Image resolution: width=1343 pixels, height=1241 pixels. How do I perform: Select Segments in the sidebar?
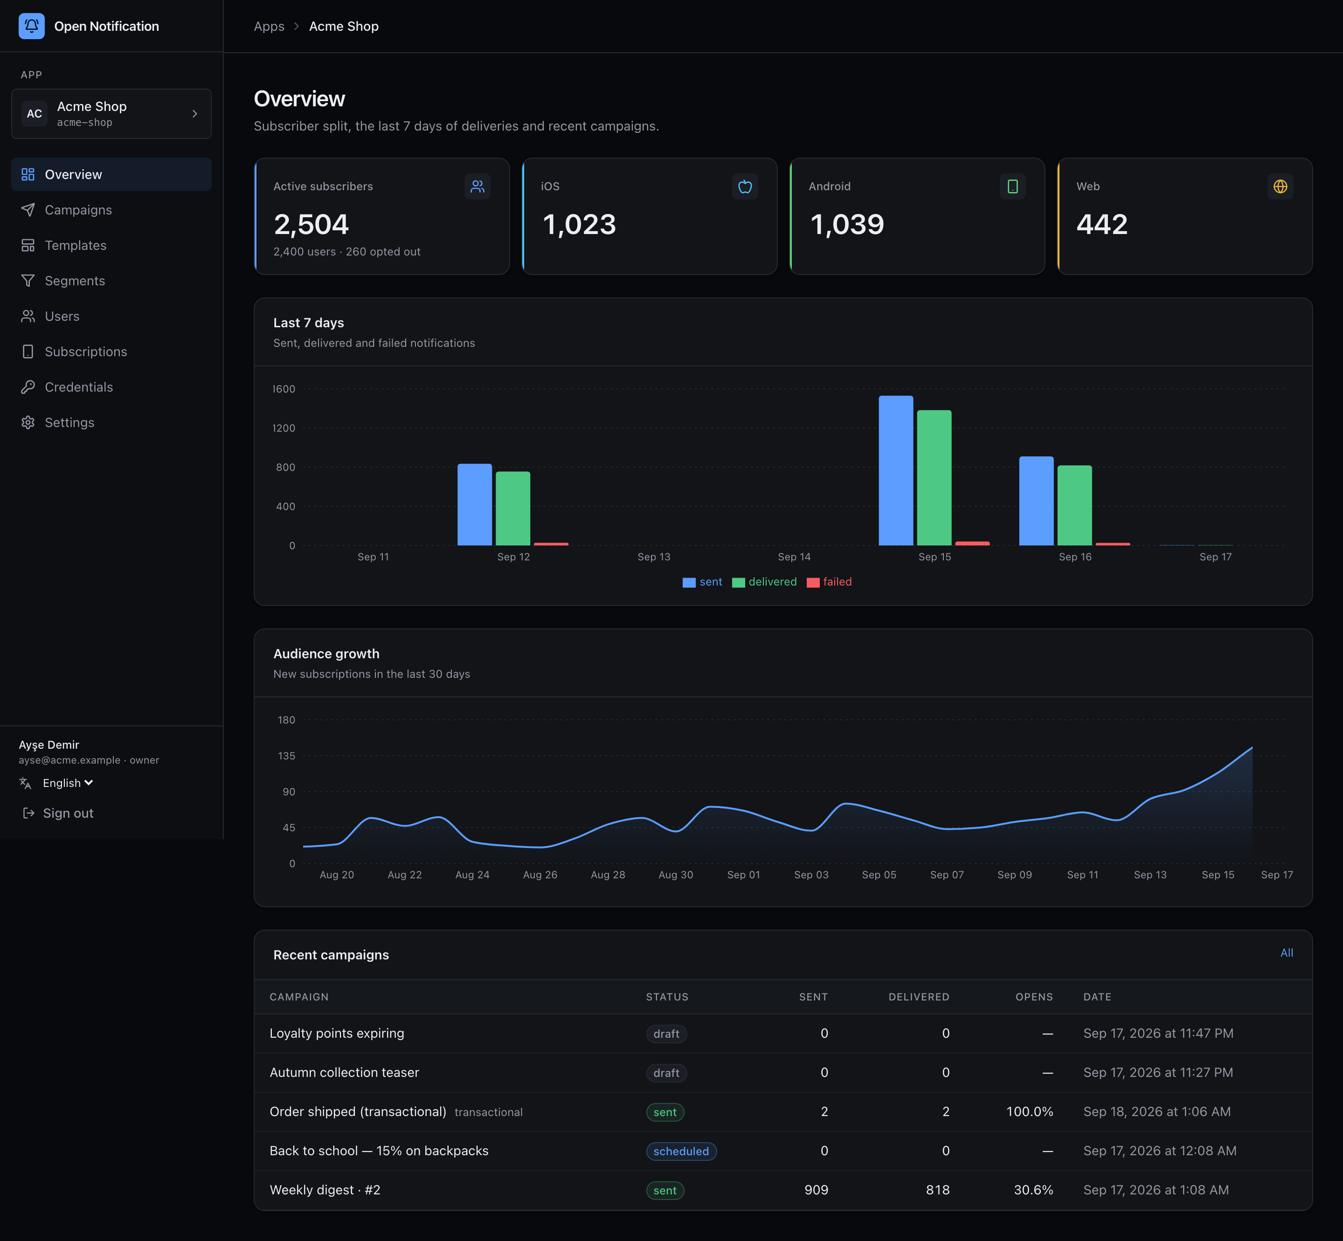111,281
